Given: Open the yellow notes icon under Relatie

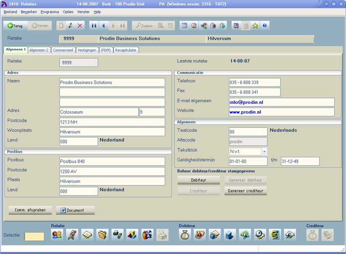Looking at the screenshot, I should coord(87,235).
